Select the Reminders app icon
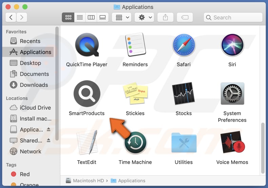 (135, 45)
